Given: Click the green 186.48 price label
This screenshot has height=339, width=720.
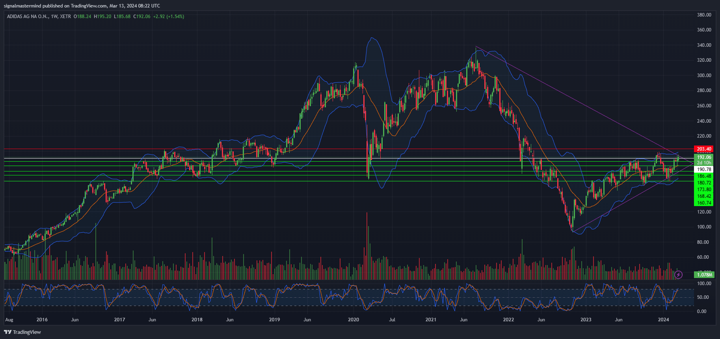Looking at the screenshot, I should click(x=704, y=176).
